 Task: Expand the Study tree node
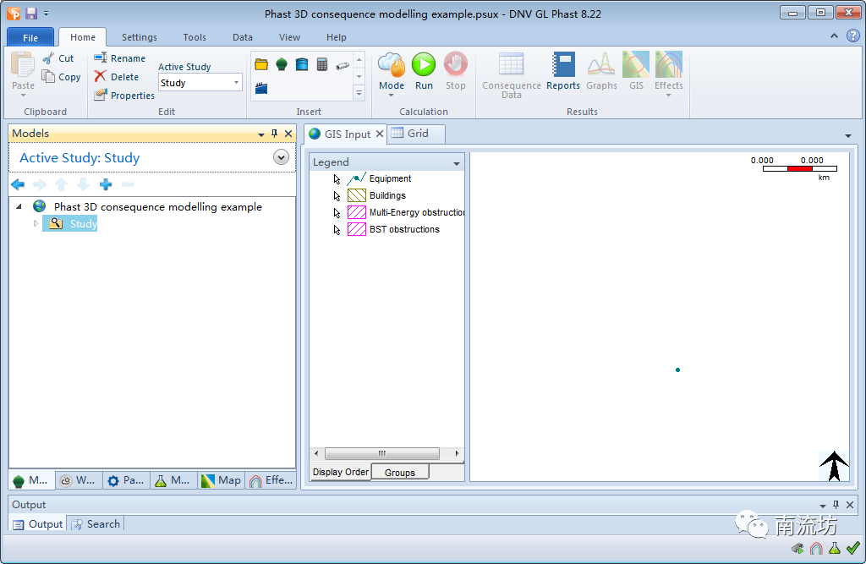pos(36,224)
